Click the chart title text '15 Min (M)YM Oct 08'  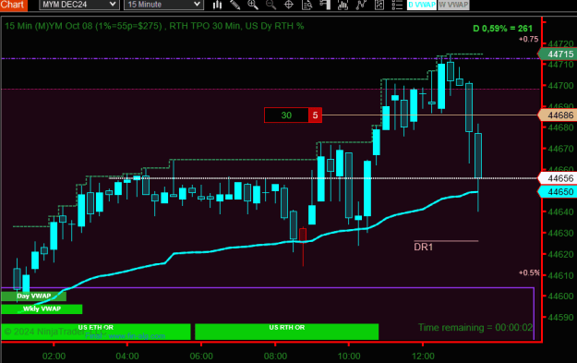pos(49,26)
